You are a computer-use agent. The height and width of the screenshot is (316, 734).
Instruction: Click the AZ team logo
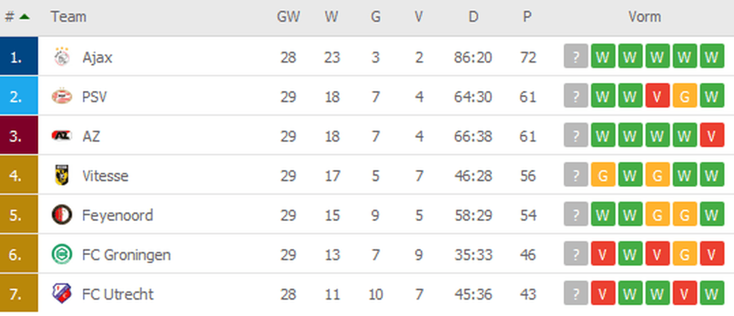[62, 135]
